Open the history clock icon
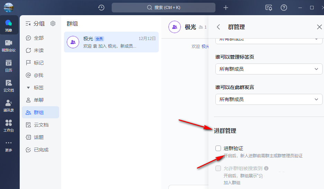The height and width of the screenshot is (189, 324). 101,8
